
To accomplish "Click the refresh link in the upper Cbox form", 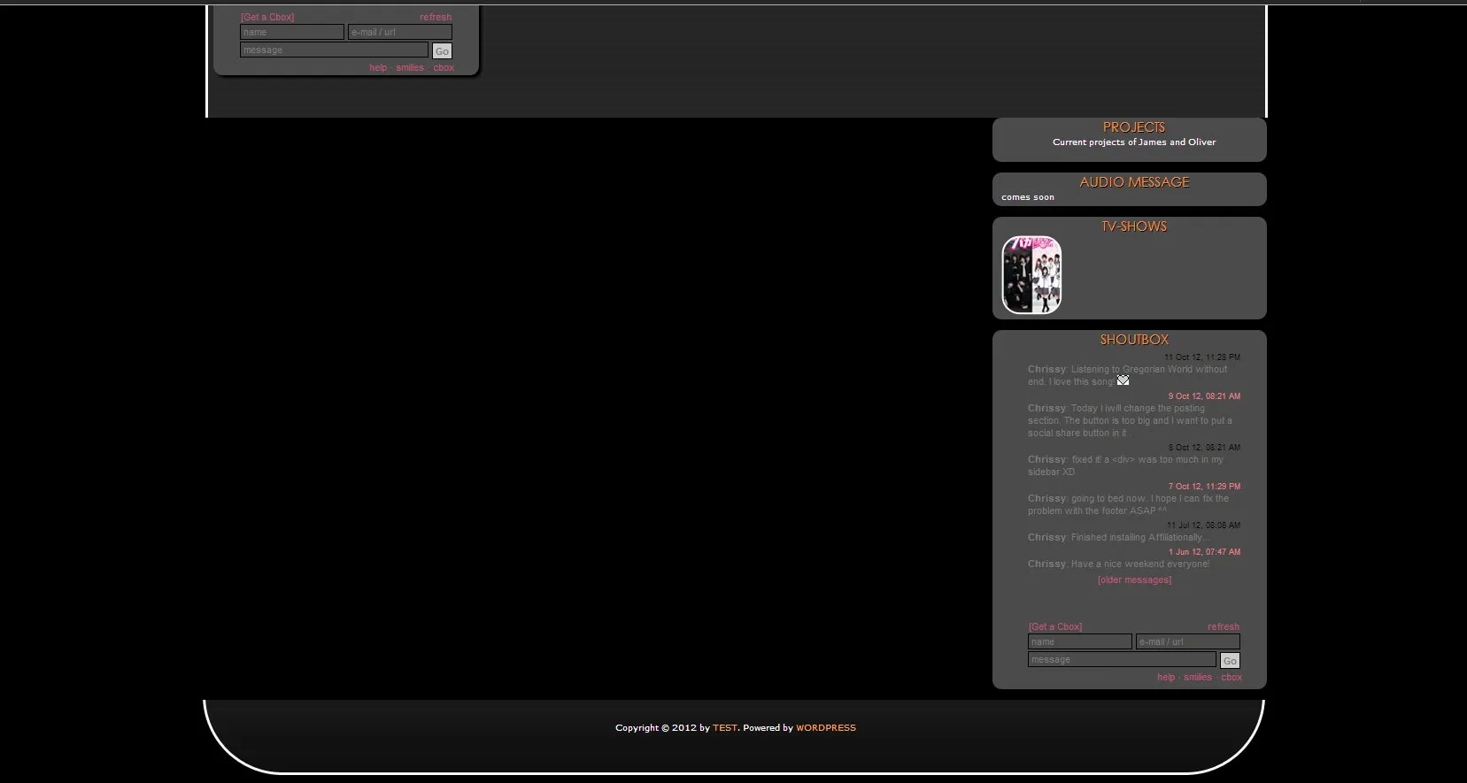I will (435, 18).
